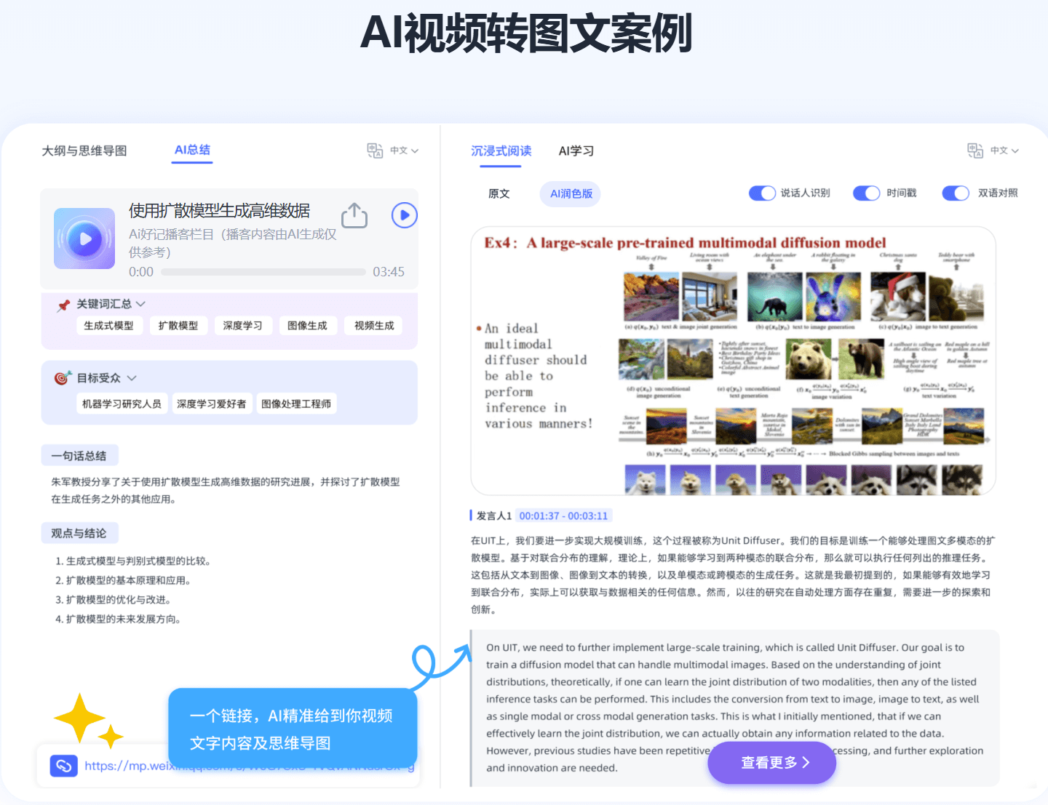Click the link icon in the URL field
This screenshot has height=805, width=1048.
pos(63,766)
